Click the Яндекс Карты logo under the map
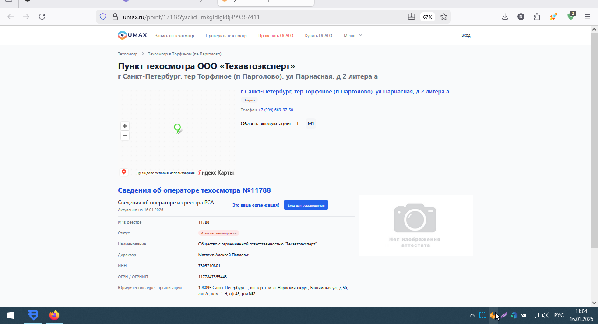Viewport: 598px width, 324px height. coord(216,173)
